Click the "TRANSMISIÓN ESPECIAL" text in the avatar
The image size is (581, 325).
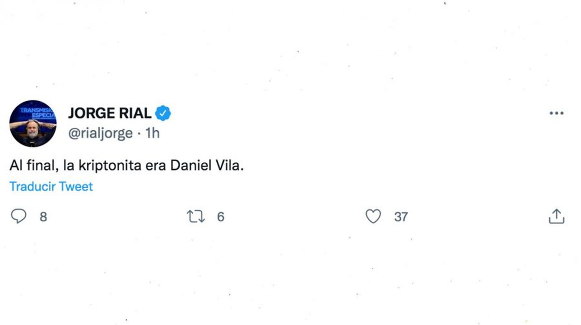38,112
